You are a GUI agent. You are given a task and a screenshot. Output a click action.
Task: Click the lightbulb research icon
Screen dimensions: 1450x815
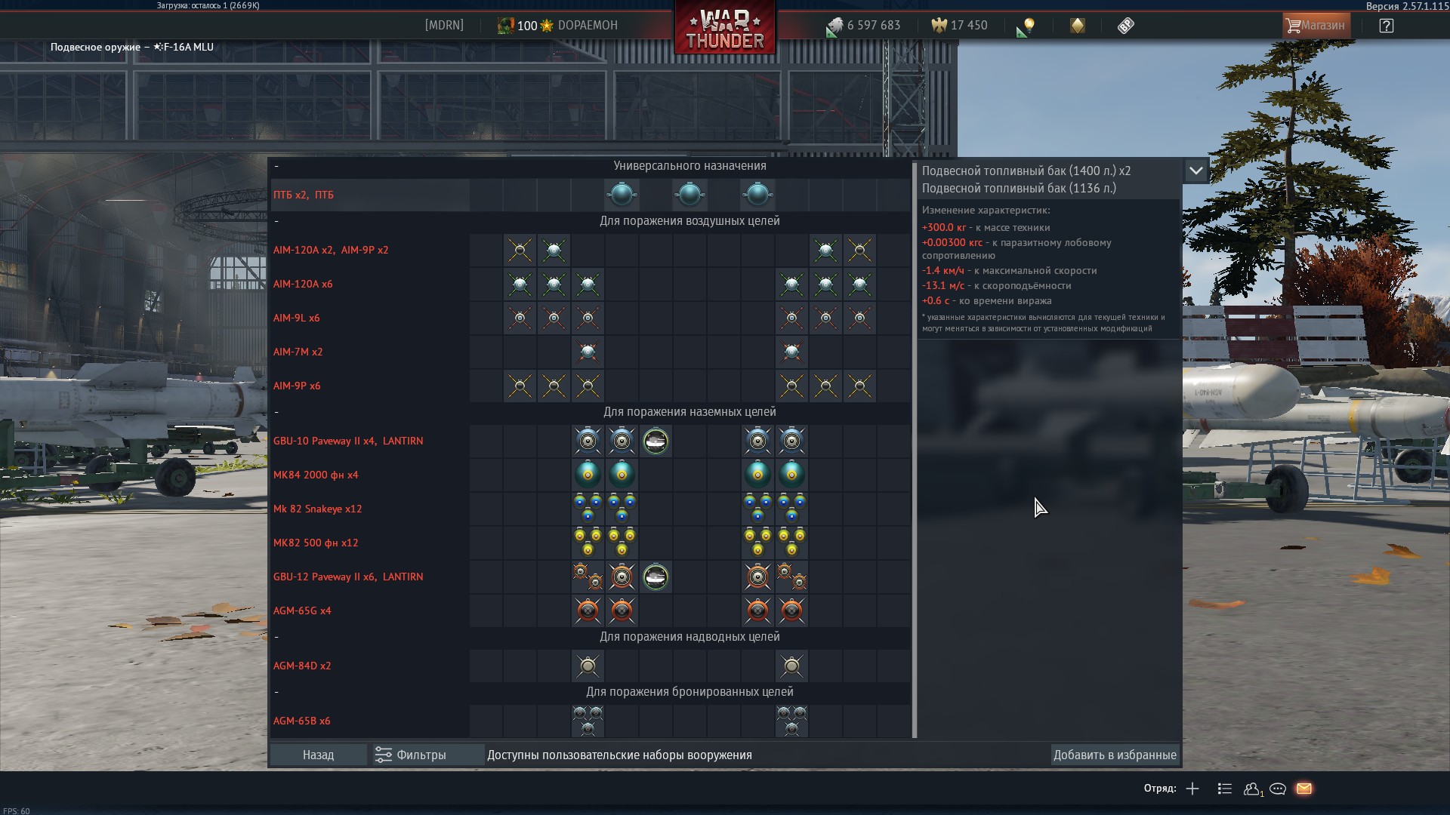click(x=1026, y=26)
